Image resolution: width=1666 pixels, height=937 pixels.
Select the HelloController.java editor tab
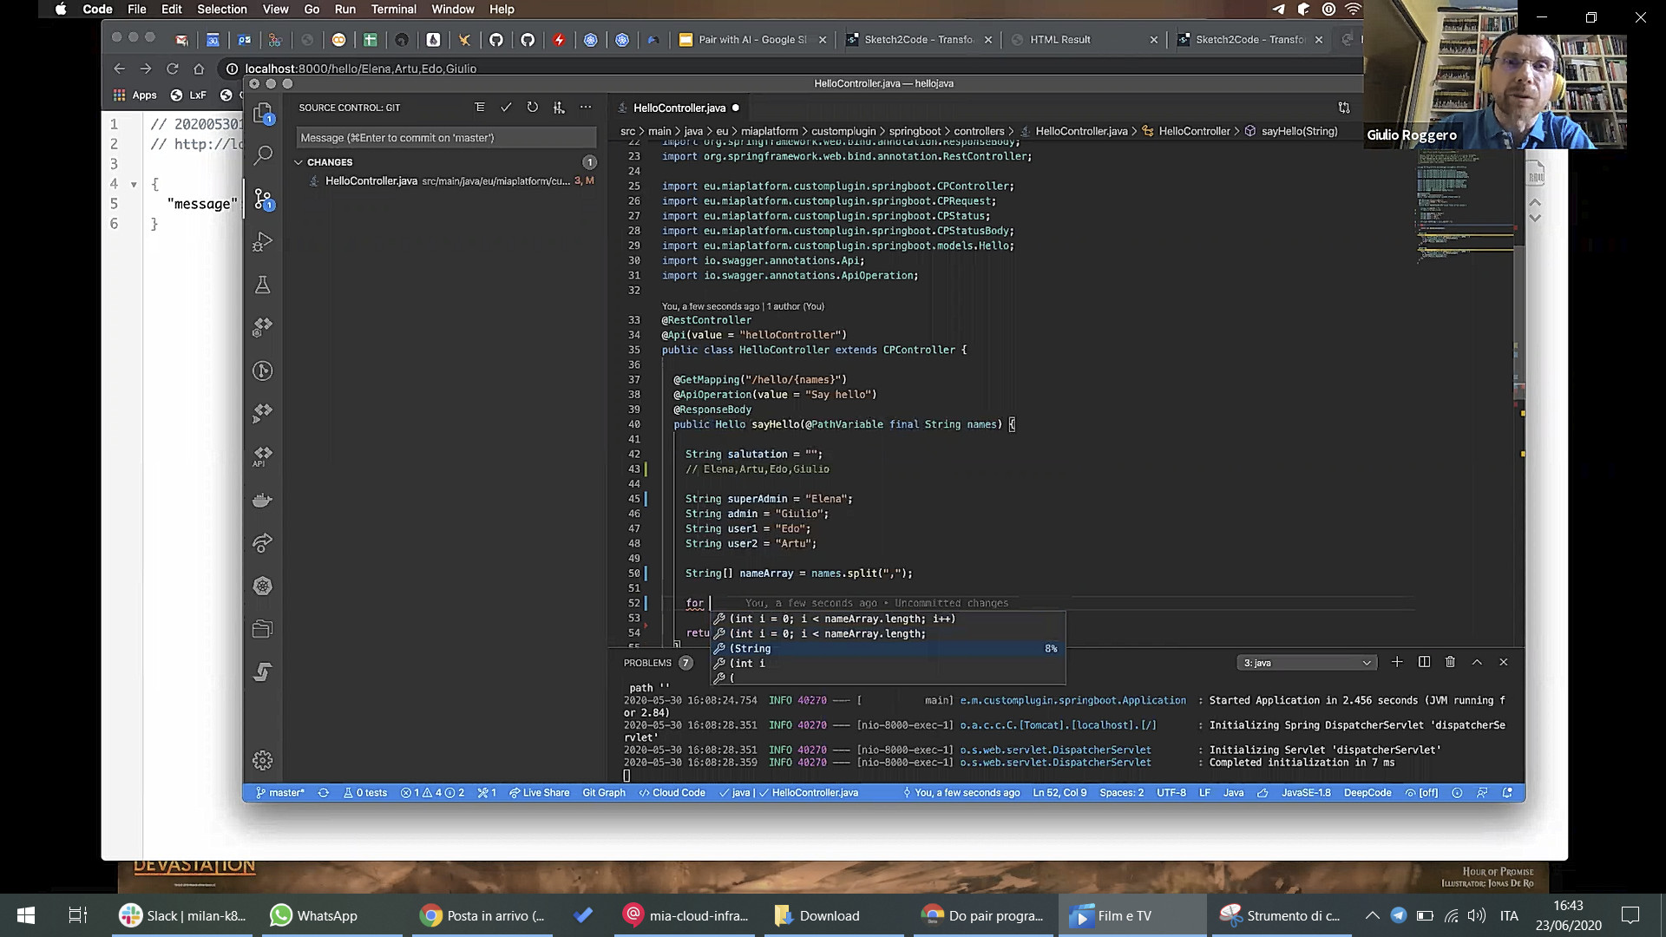[x=679, y=108]
